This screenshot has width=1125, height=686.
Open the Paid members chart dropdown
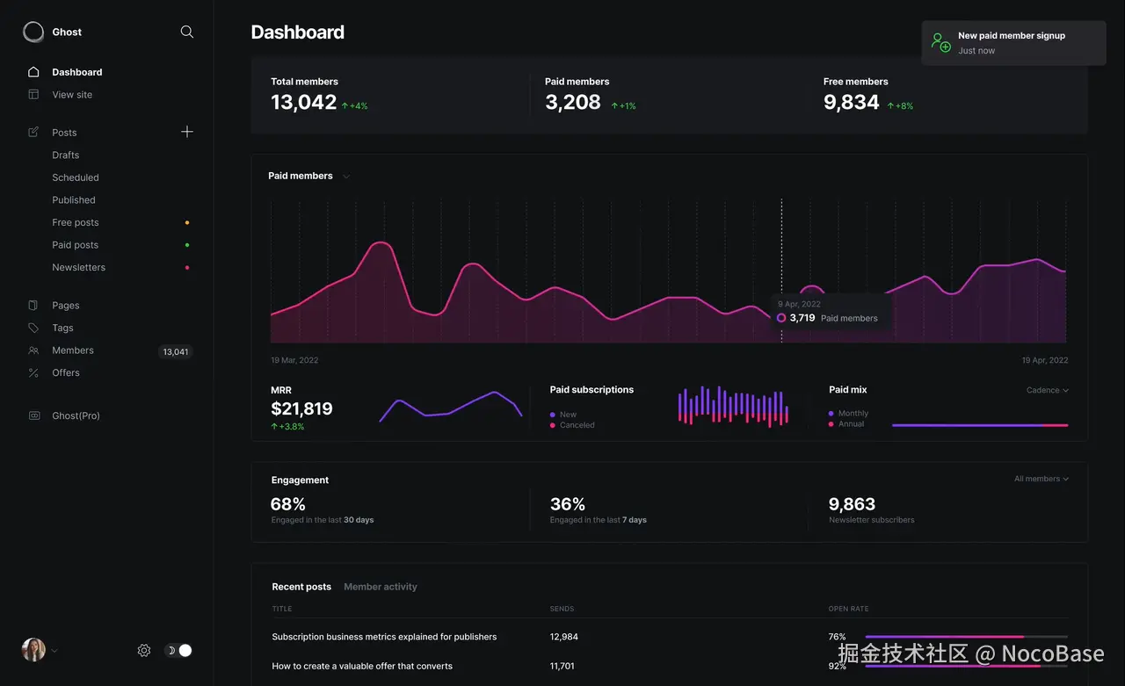(346, 176)
